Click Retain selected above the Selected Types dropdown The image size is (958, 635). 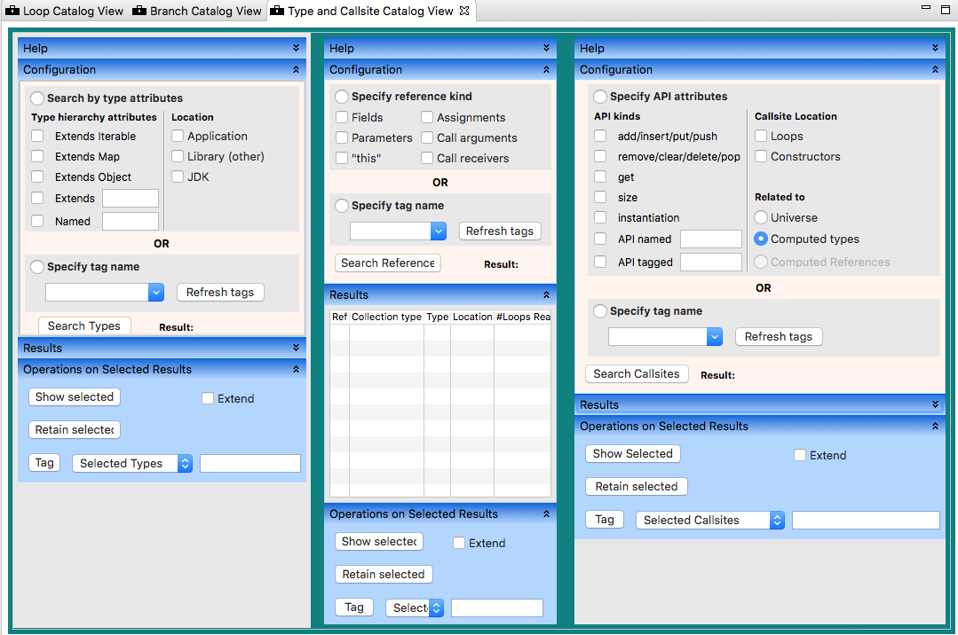(x=75, y=430)
